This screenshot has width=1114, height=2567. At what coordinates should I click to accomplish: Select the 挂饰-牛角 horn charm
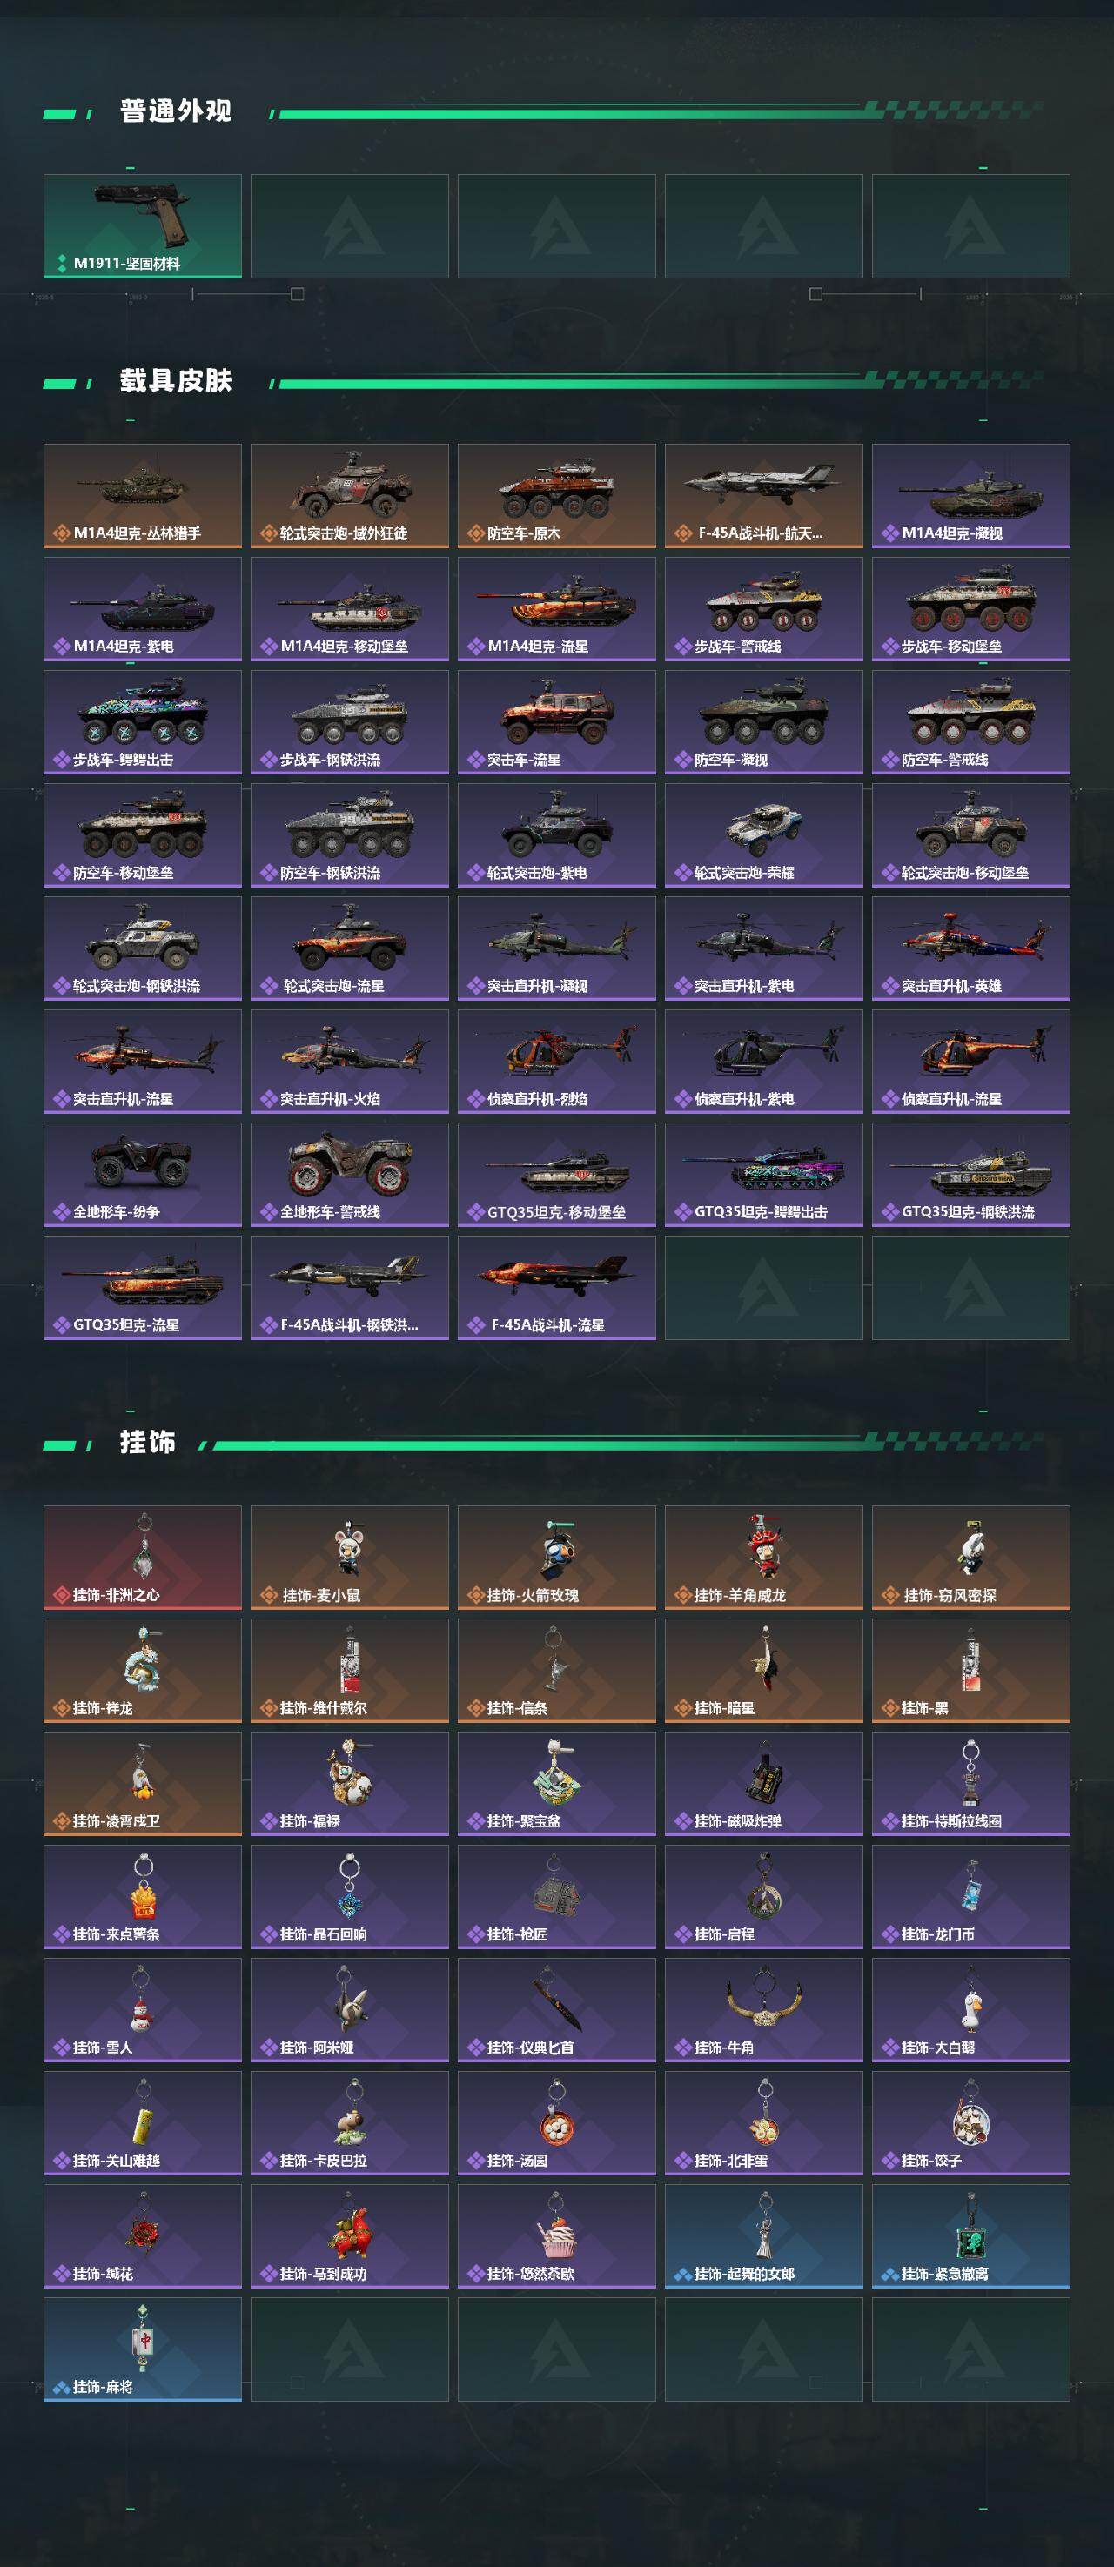pos(763,2009)
